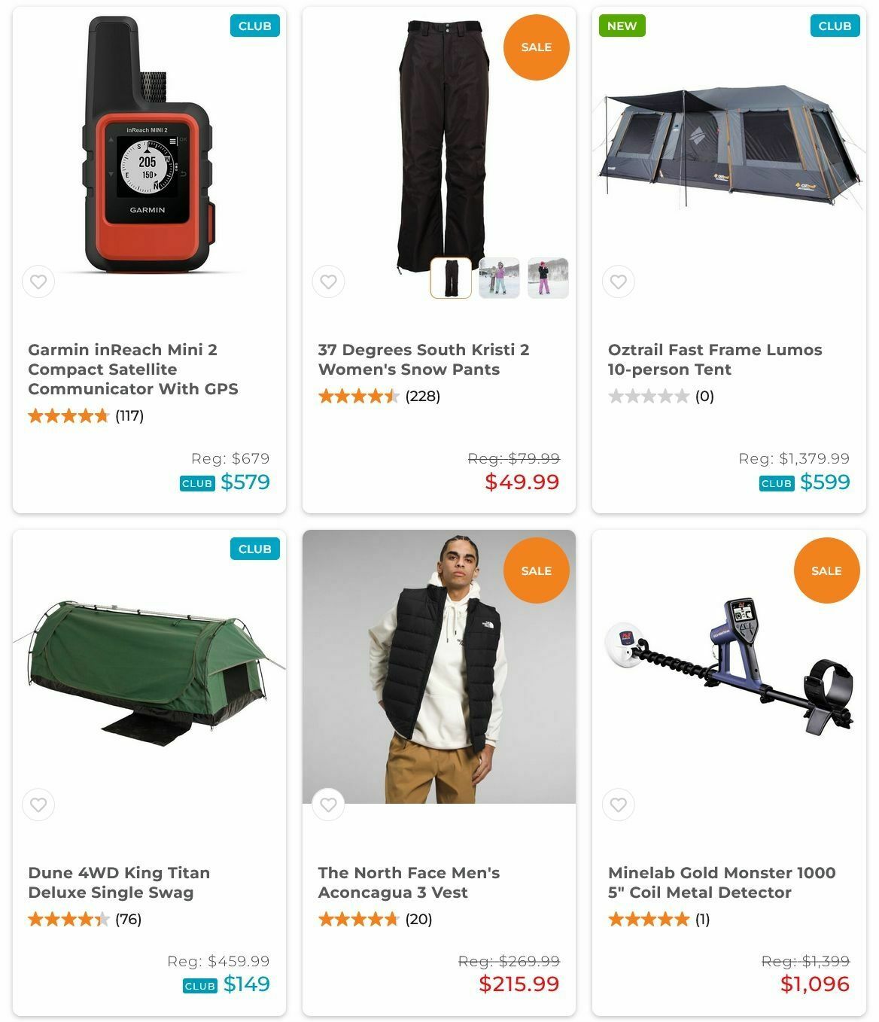This screenshot has height=1022, width=879.
Task: Click the CLUB badge on Garmin card
Action: (x=255, y=26)
